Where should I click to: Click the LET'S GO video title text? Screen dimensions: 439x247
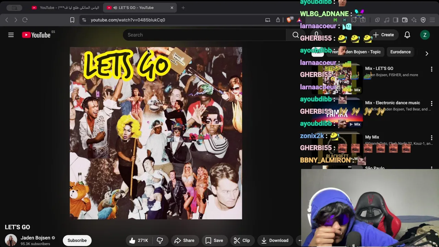pyautogui.click(x=17, y=227)
